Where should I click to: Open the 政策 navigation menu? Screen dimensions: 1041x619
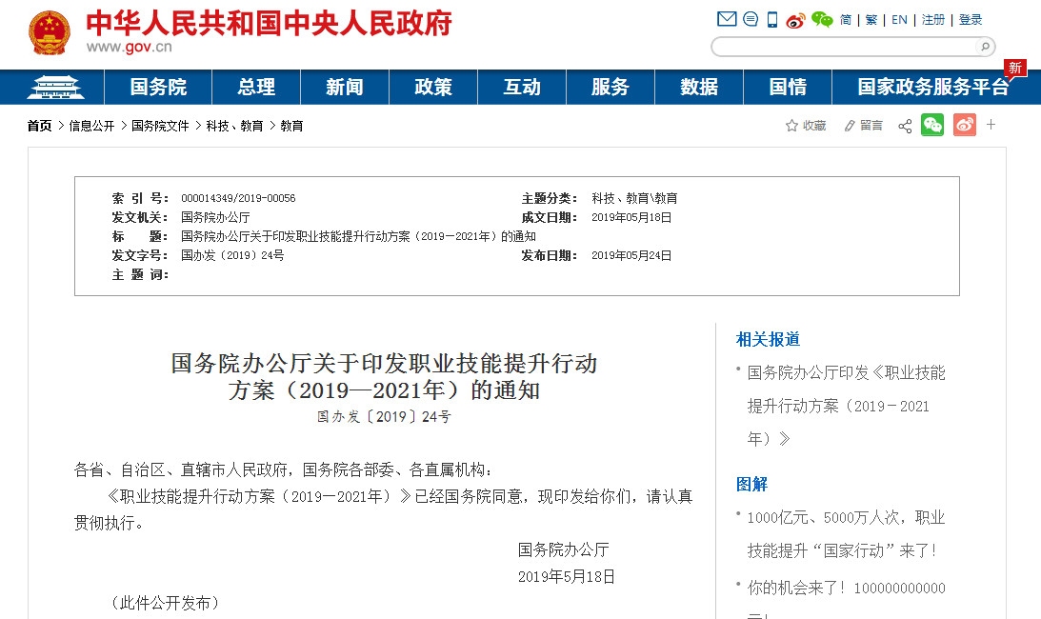point(432,87)
